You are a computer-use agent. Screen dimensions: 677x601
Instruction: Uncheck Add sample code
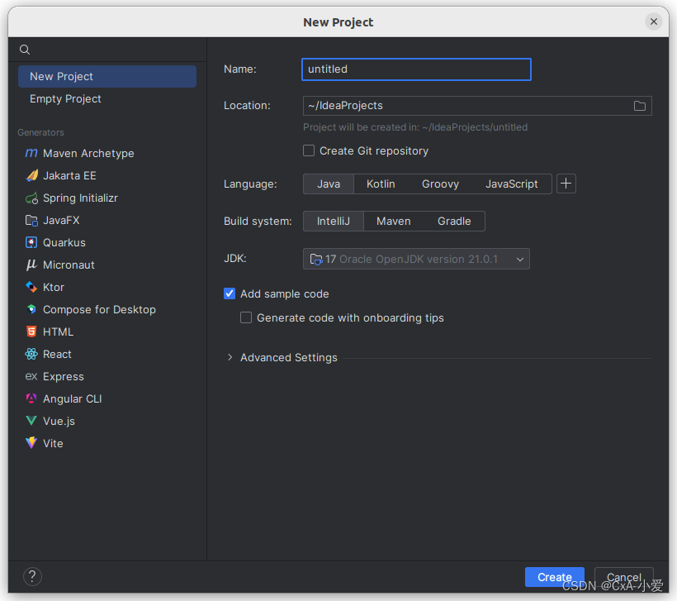click(x=230, y=294)
